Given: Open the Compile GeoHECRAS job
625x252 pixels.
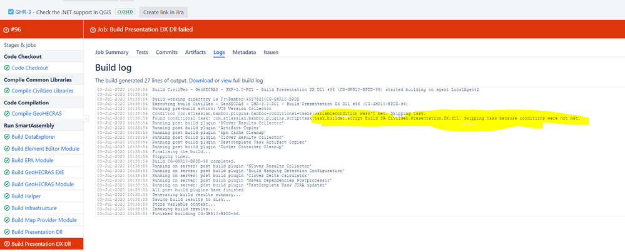Looking at the screenshot, I should click(36, 114).
